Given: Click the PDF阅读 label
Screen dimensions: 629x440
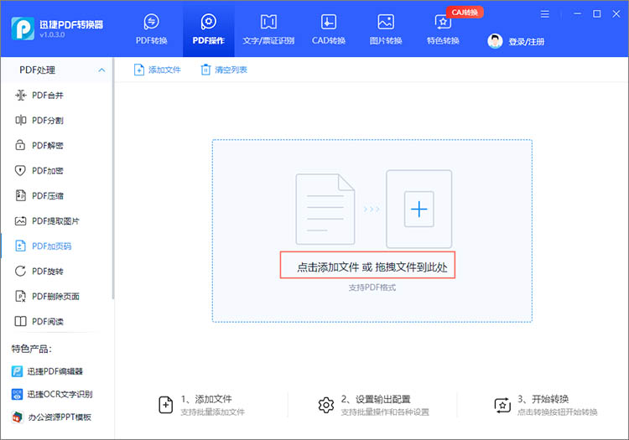Looking at the screenshot, I should click(x=48, y=321).
